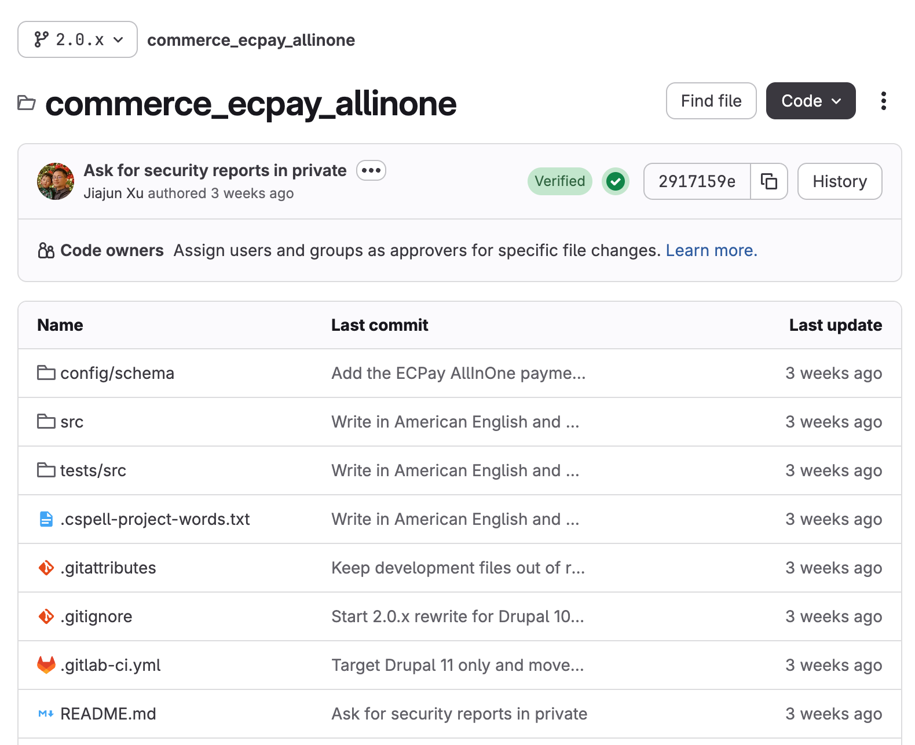
Task: Click the git icon beside .gitattributes
Action: [46, 568]
